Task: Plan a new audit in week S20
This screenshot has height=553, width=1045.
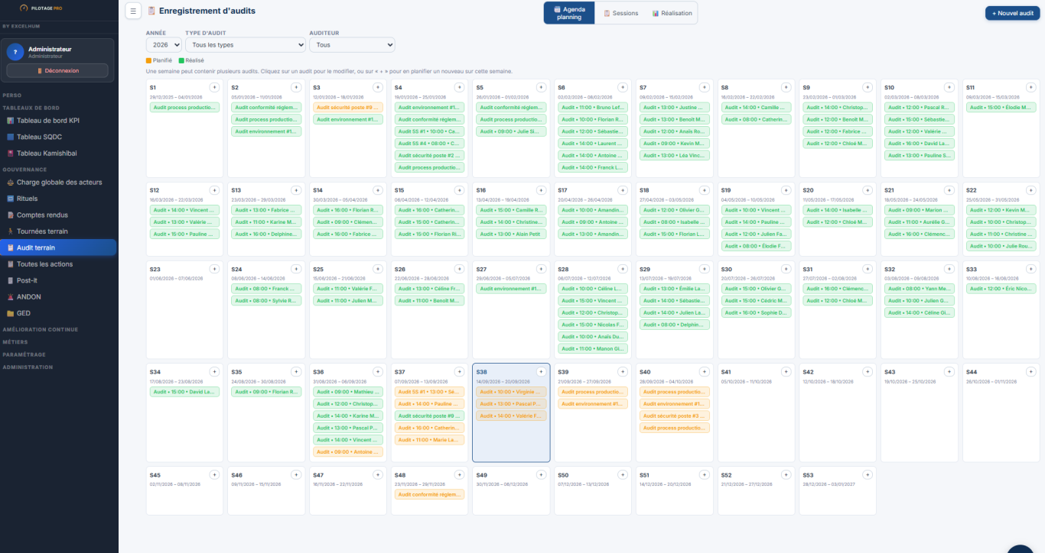Action: [868, 190]
